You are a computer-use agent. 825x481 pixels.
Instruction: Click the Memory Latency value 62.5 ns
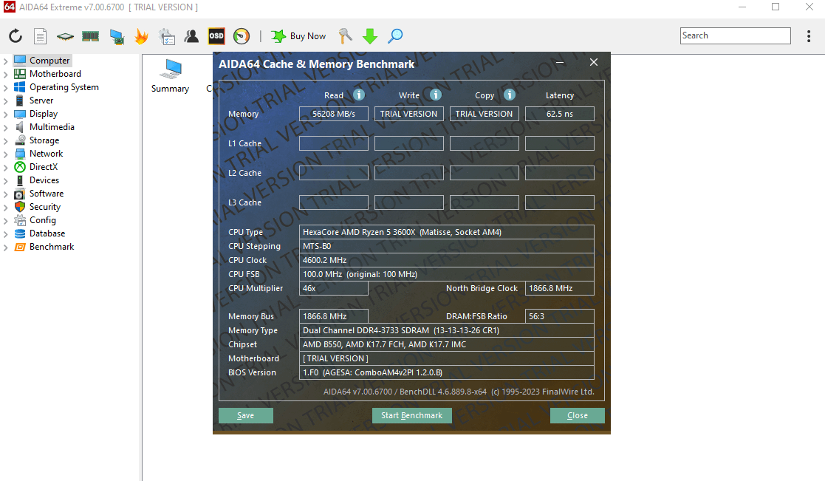(560, 114)
